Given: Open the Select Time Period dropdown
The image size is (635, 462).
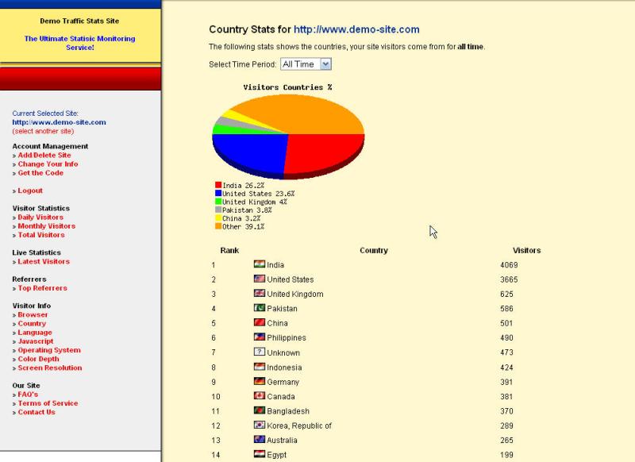Looking at the screenshot, I should pos(306,64).
